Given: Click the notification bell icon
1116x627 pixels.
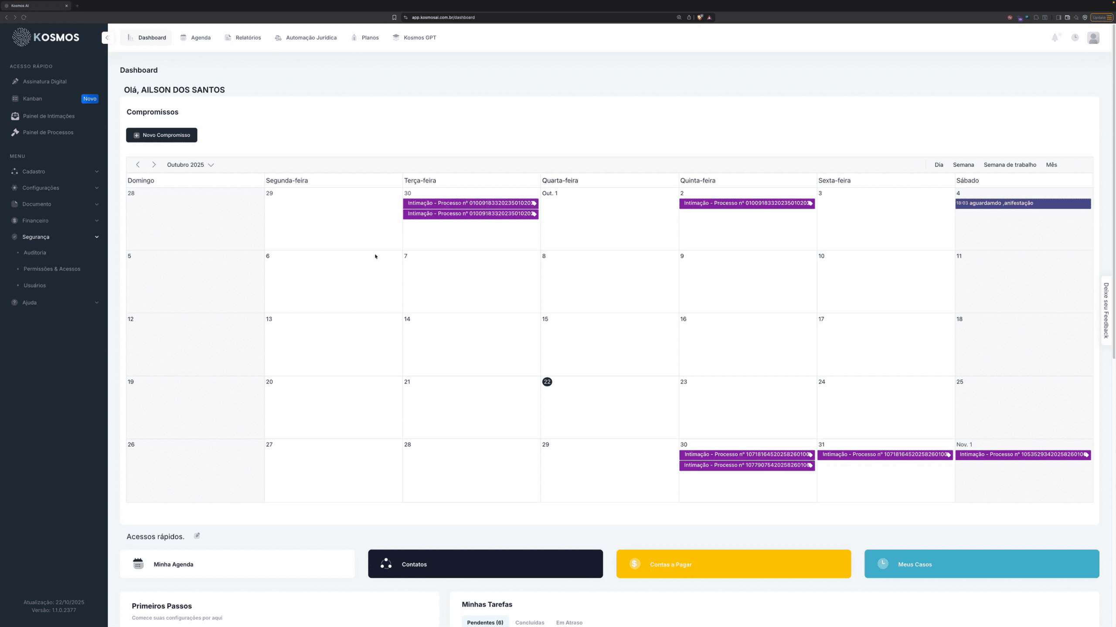Looking at the screenshot, I should pyautogui.click(x=1055, y=38).
